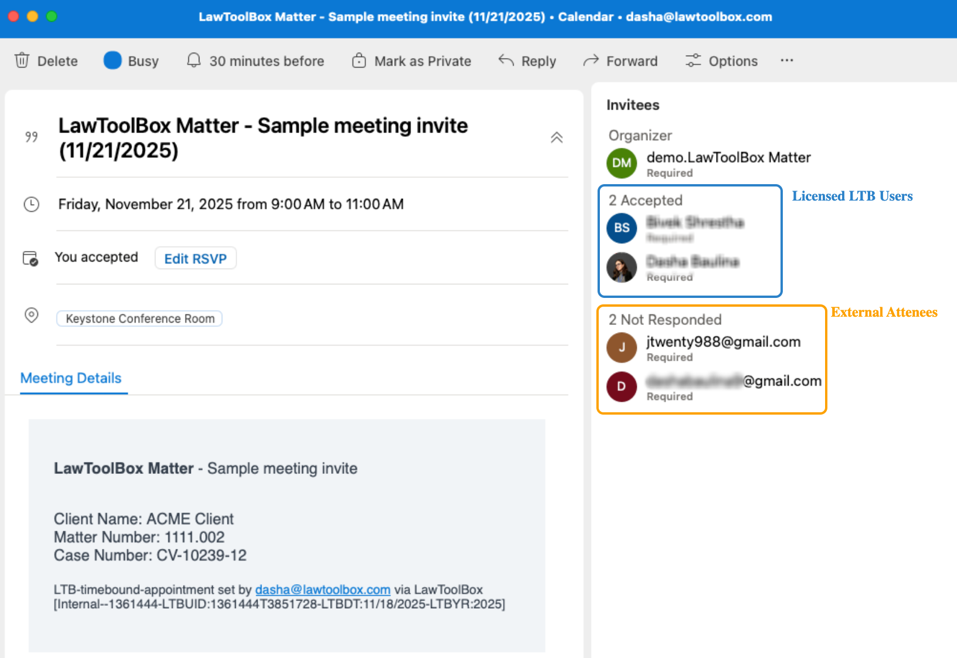Click the DM organizer avatar

point(622,163)
